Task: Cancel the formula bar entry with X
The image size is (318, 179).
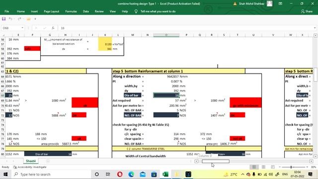Action: (36, 28)
